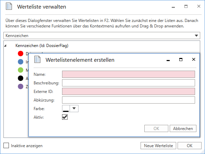Image resolution: width=205 pixels, height=154 pixels.
Task: Enable the Inaktive anzeigen checkbox
Action: click(6, 145)
